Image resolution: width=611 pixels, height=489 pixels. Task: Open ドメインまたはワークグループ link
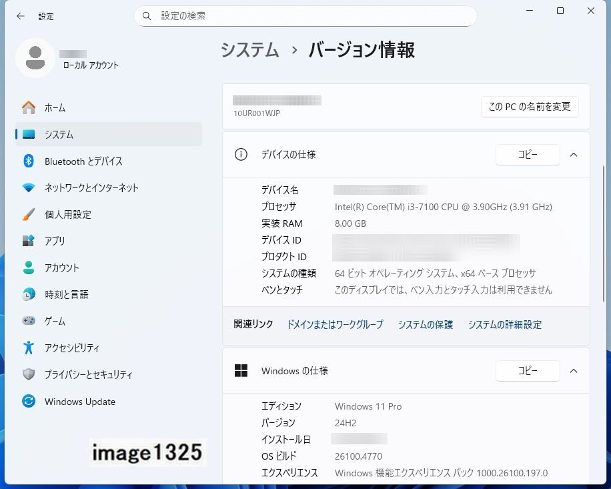[x=335, y=324]
